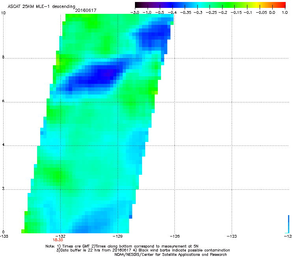Click the latitude axis label 8

(3, 57)
